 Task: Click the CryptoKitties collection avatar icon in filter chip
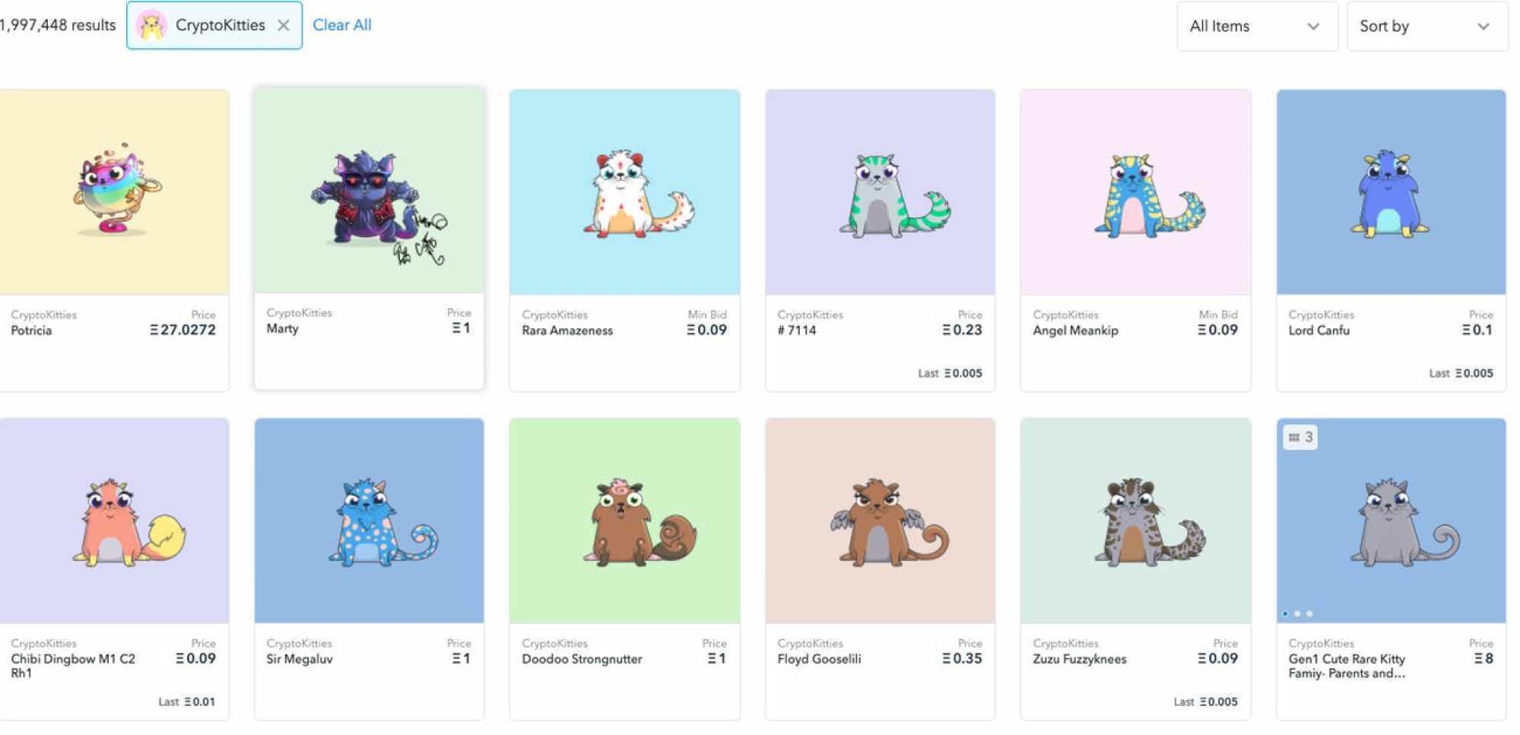pos(151,26)
